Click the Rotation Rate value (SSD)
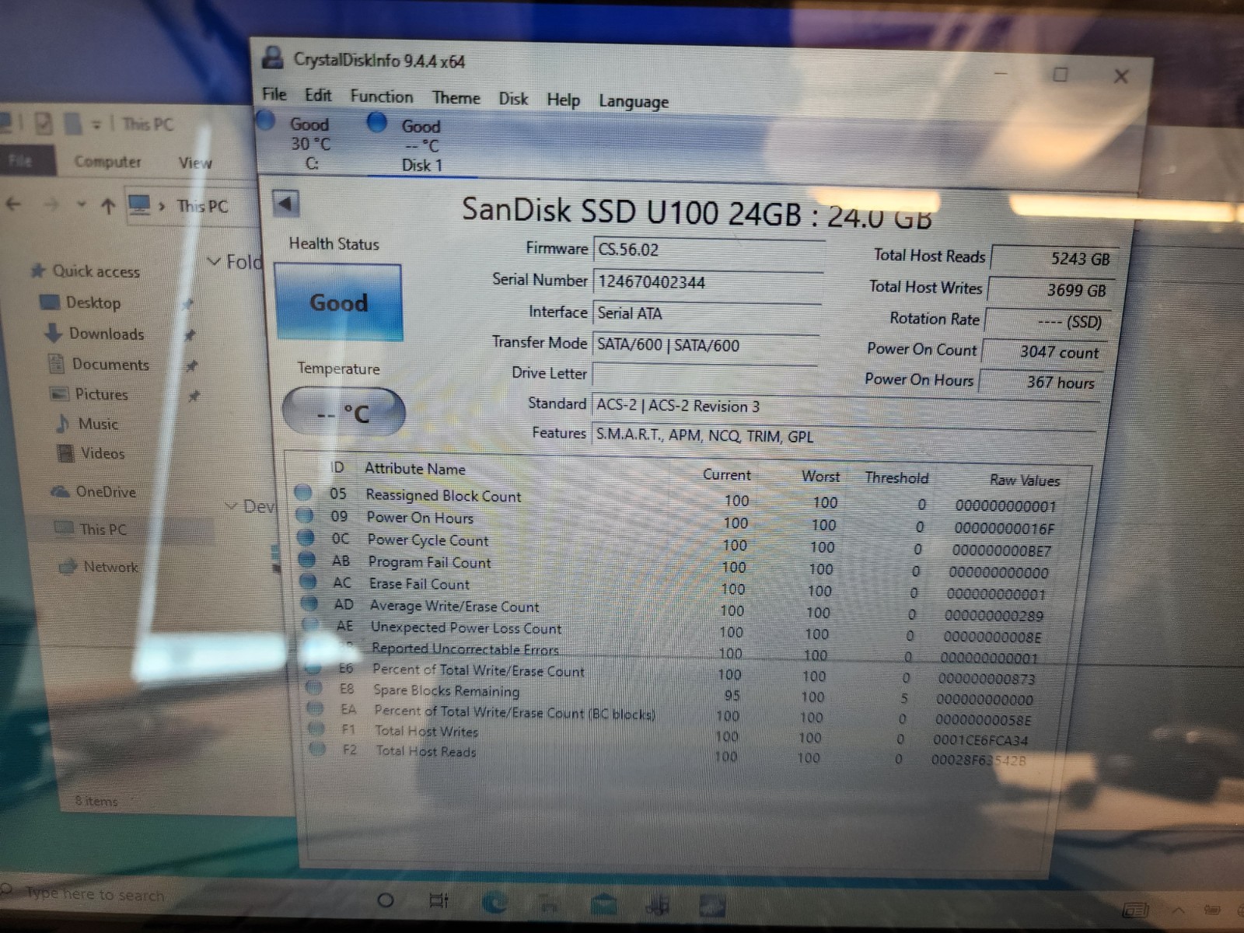1244x933 pixels. click(x=1047, y=322)
